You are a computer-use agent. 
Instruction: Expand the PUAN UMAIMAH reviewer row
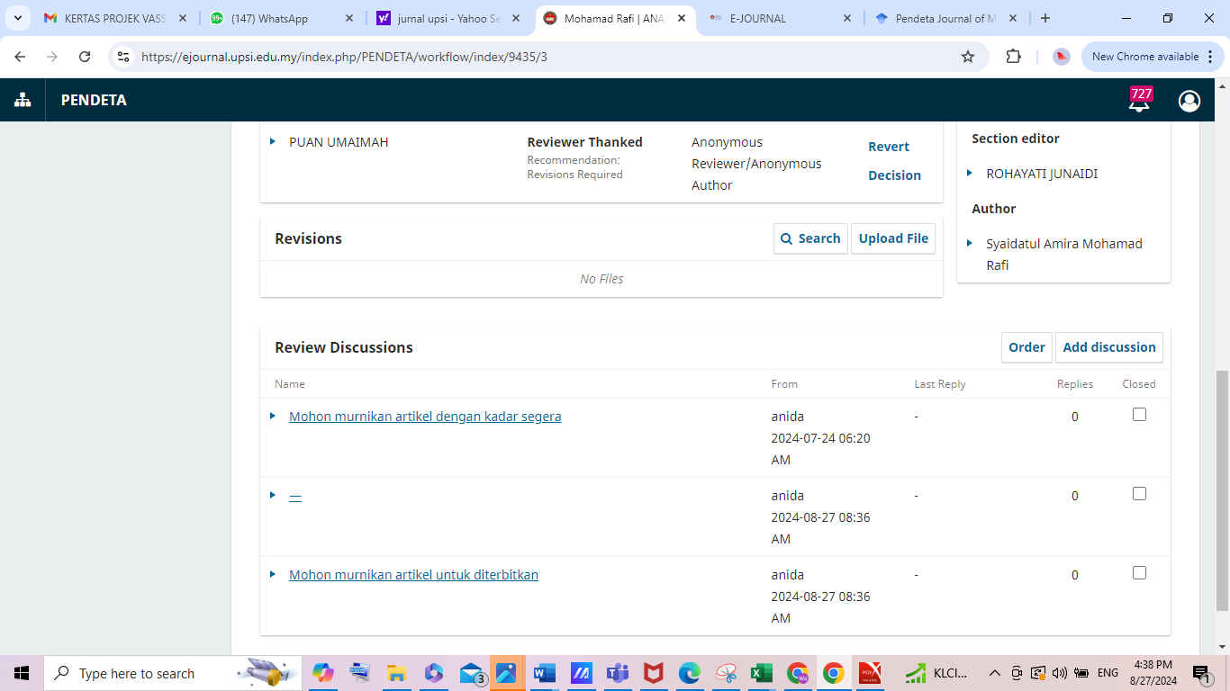pos(273,141)
